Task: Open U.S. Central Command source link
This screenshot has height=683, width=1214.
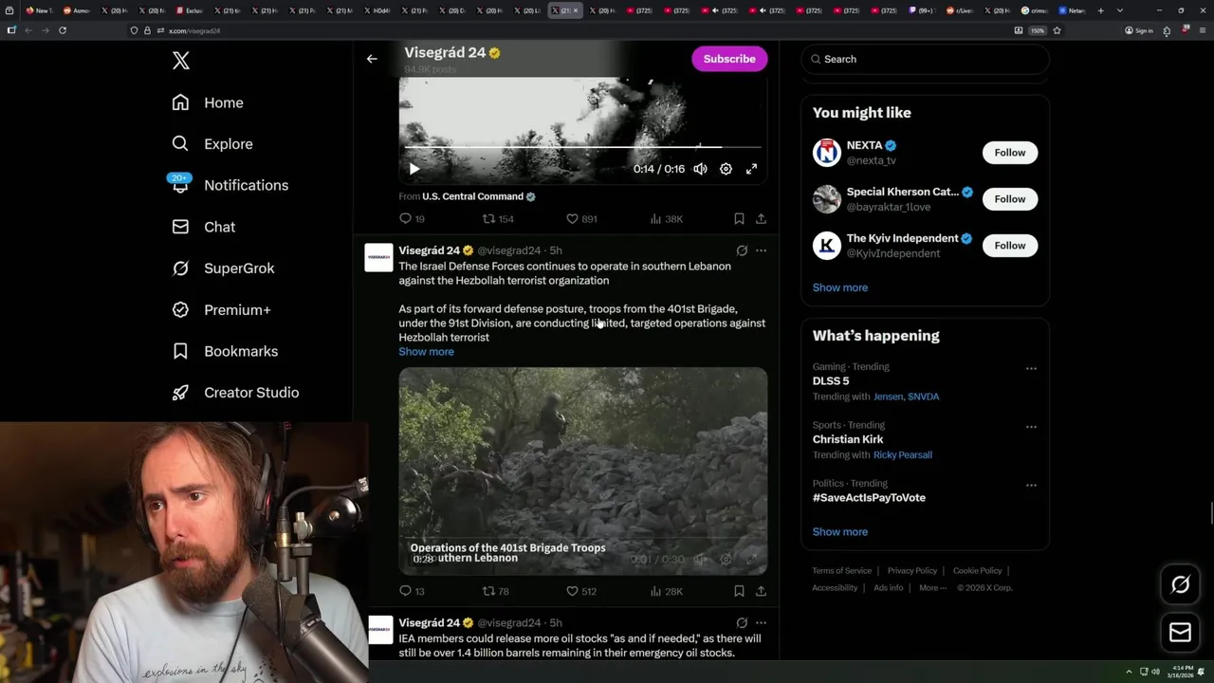Action: 472,196
